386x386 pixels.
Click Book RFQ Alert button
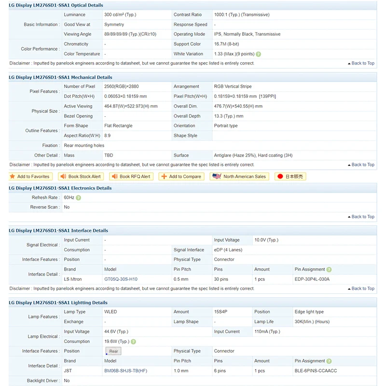click(131, 177)
